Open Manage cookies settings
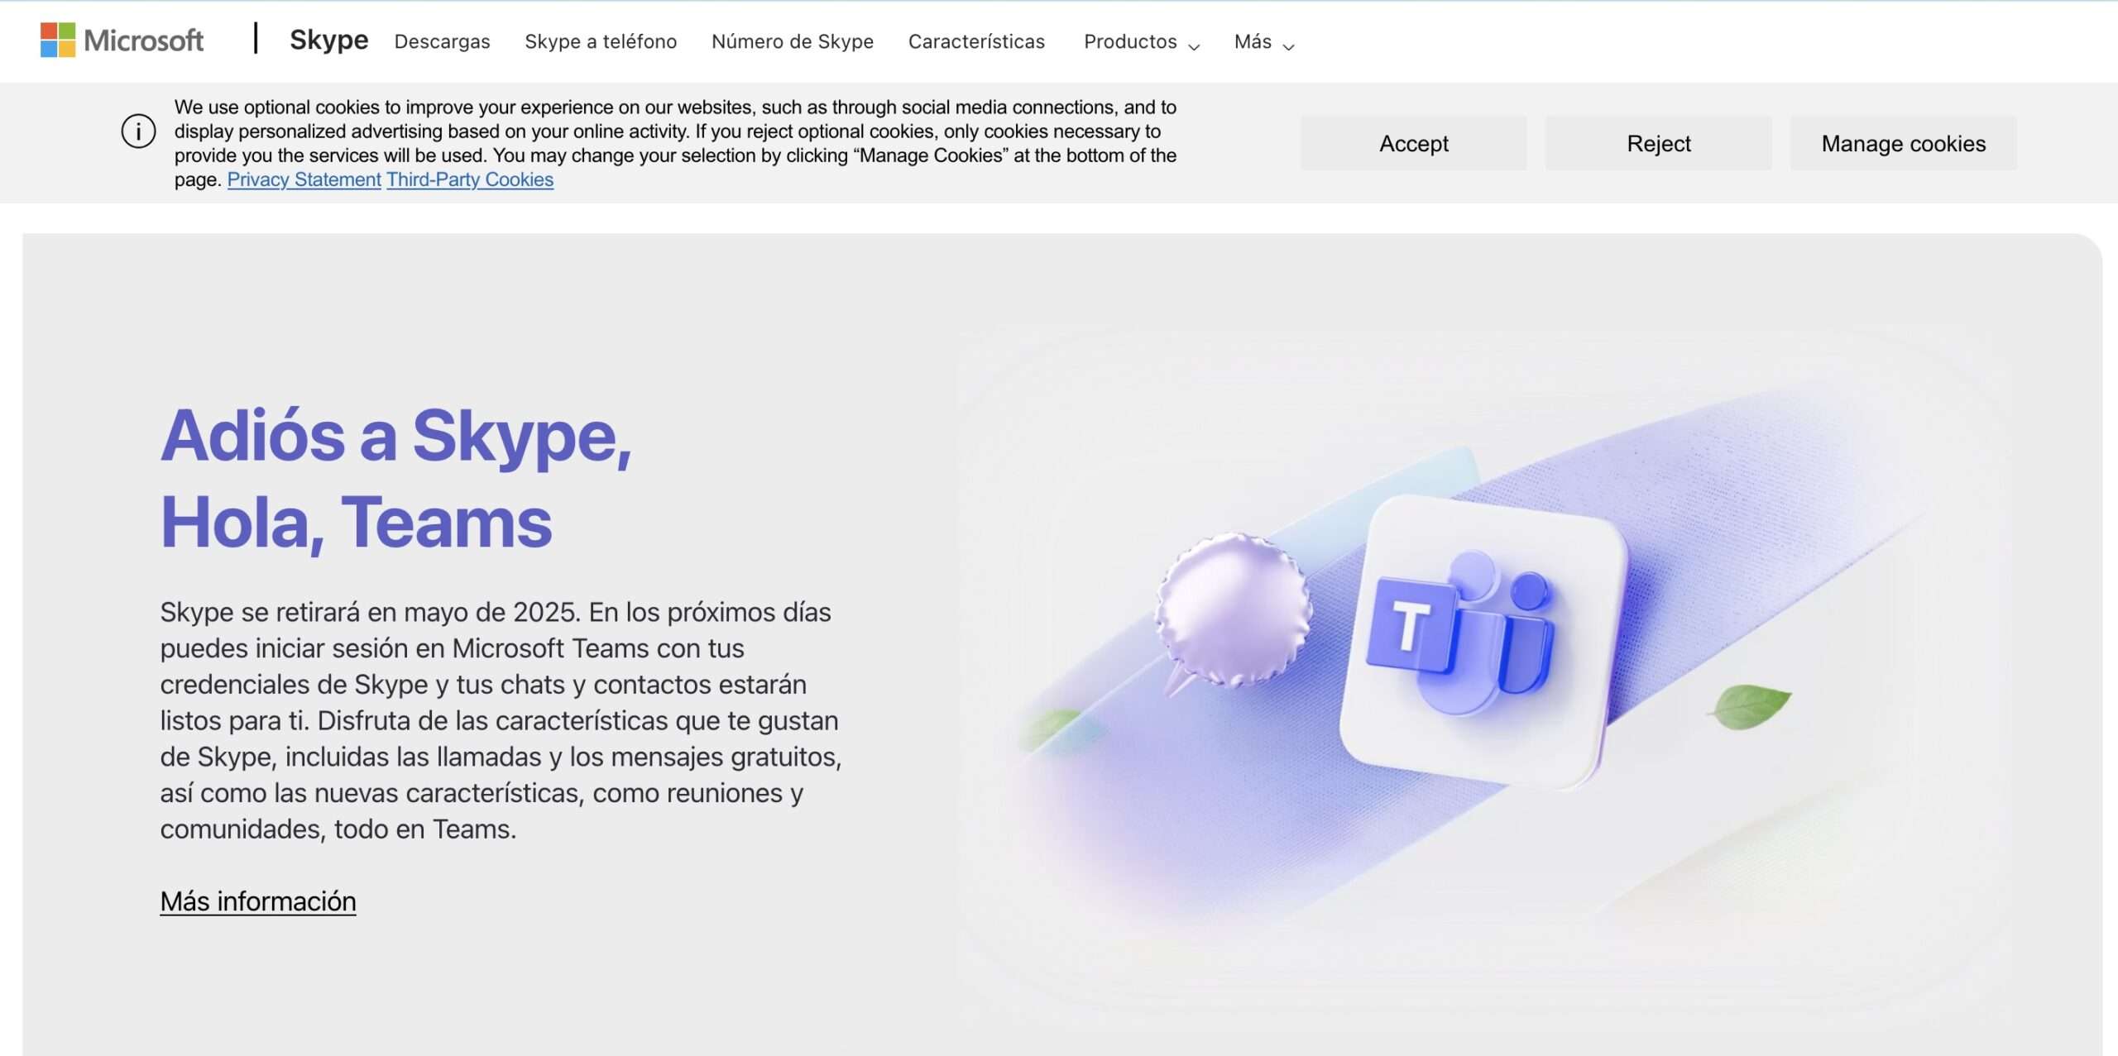The height and width of the screenshot is (1056, 2118). (x=1903, y=143)
